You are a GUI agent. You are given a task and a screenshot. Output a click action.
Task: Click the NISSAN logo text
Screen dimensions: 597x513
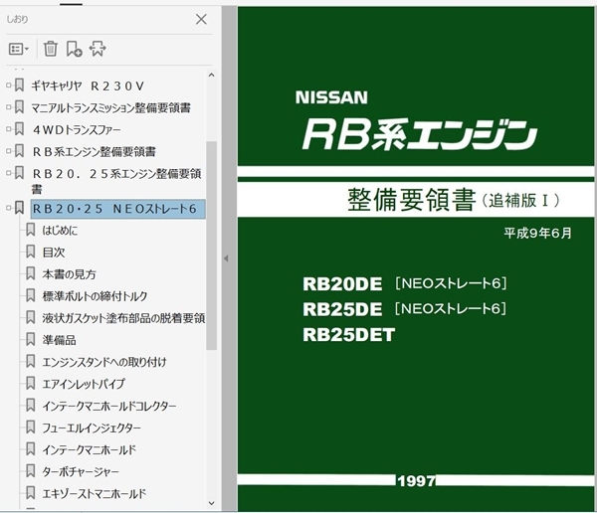[x=331, y=97]
